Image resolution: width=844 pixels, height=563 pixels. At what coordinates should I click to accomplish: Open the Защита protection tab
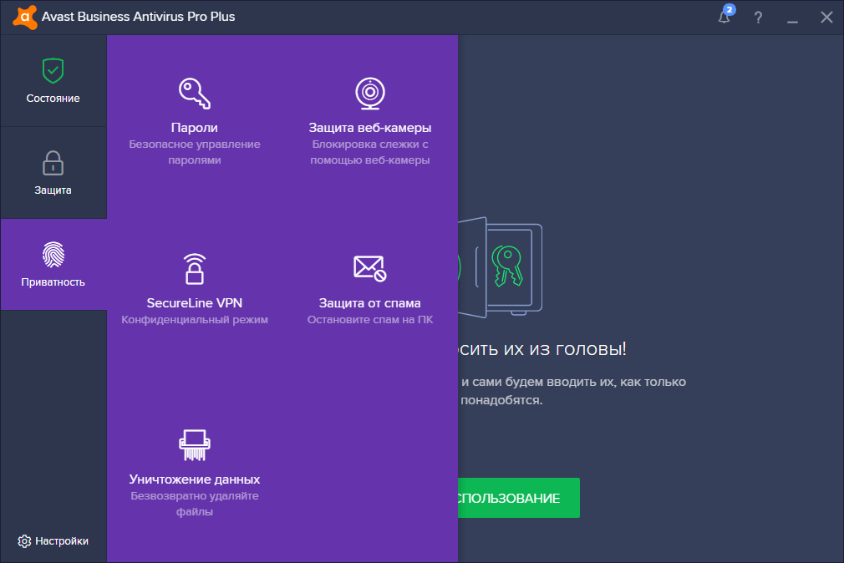click(53, 173)
